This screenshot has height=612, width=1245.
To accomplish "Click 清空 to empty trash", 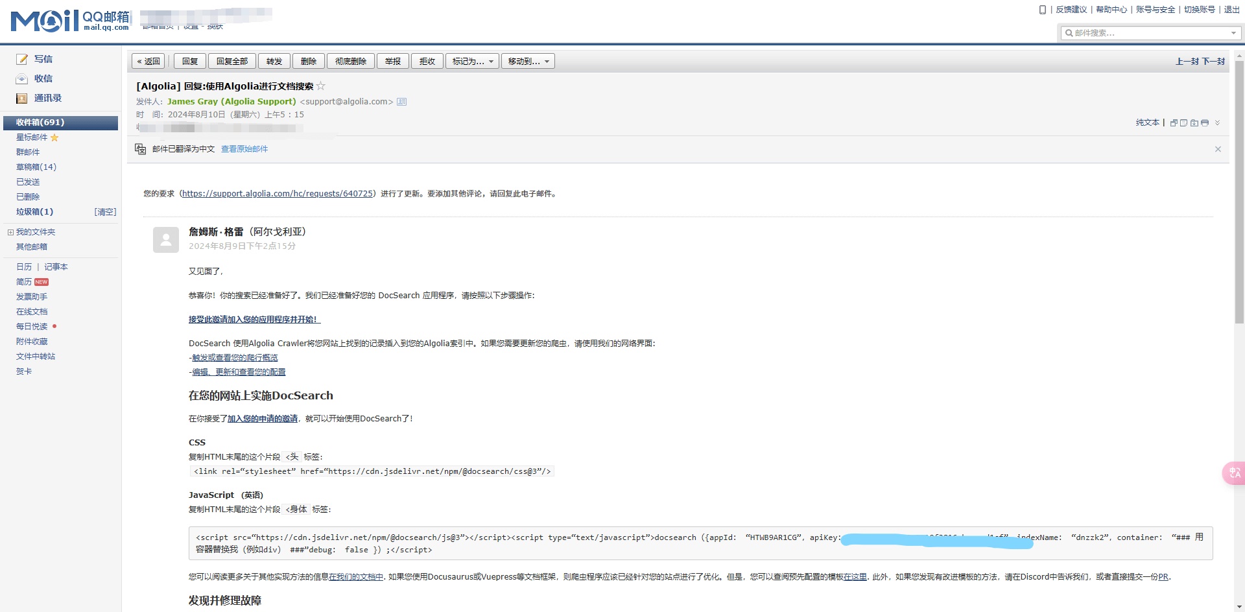I will coord(105,212).
